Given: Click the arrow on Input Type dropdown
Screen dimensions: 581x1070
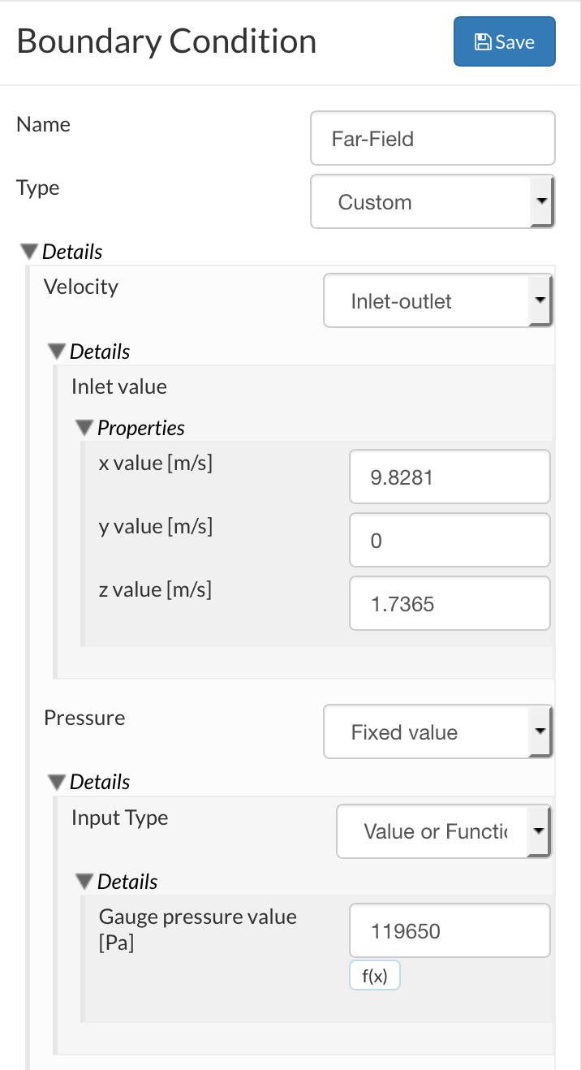Looking at the screenshot, I should click(x=539, y=831).
